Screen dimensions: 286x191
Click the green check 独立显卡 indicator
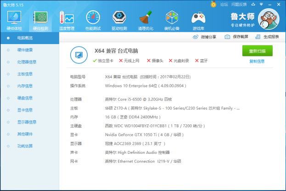point(103,61)
